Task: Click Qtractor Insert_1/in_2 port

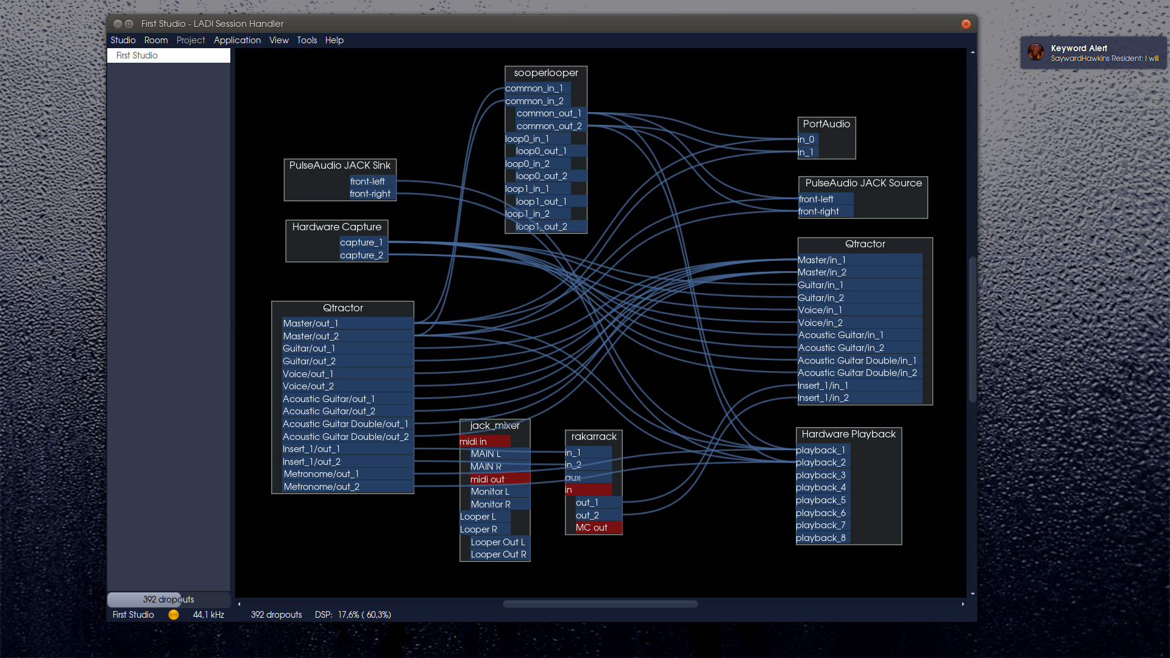Action: tap(860, 398)
